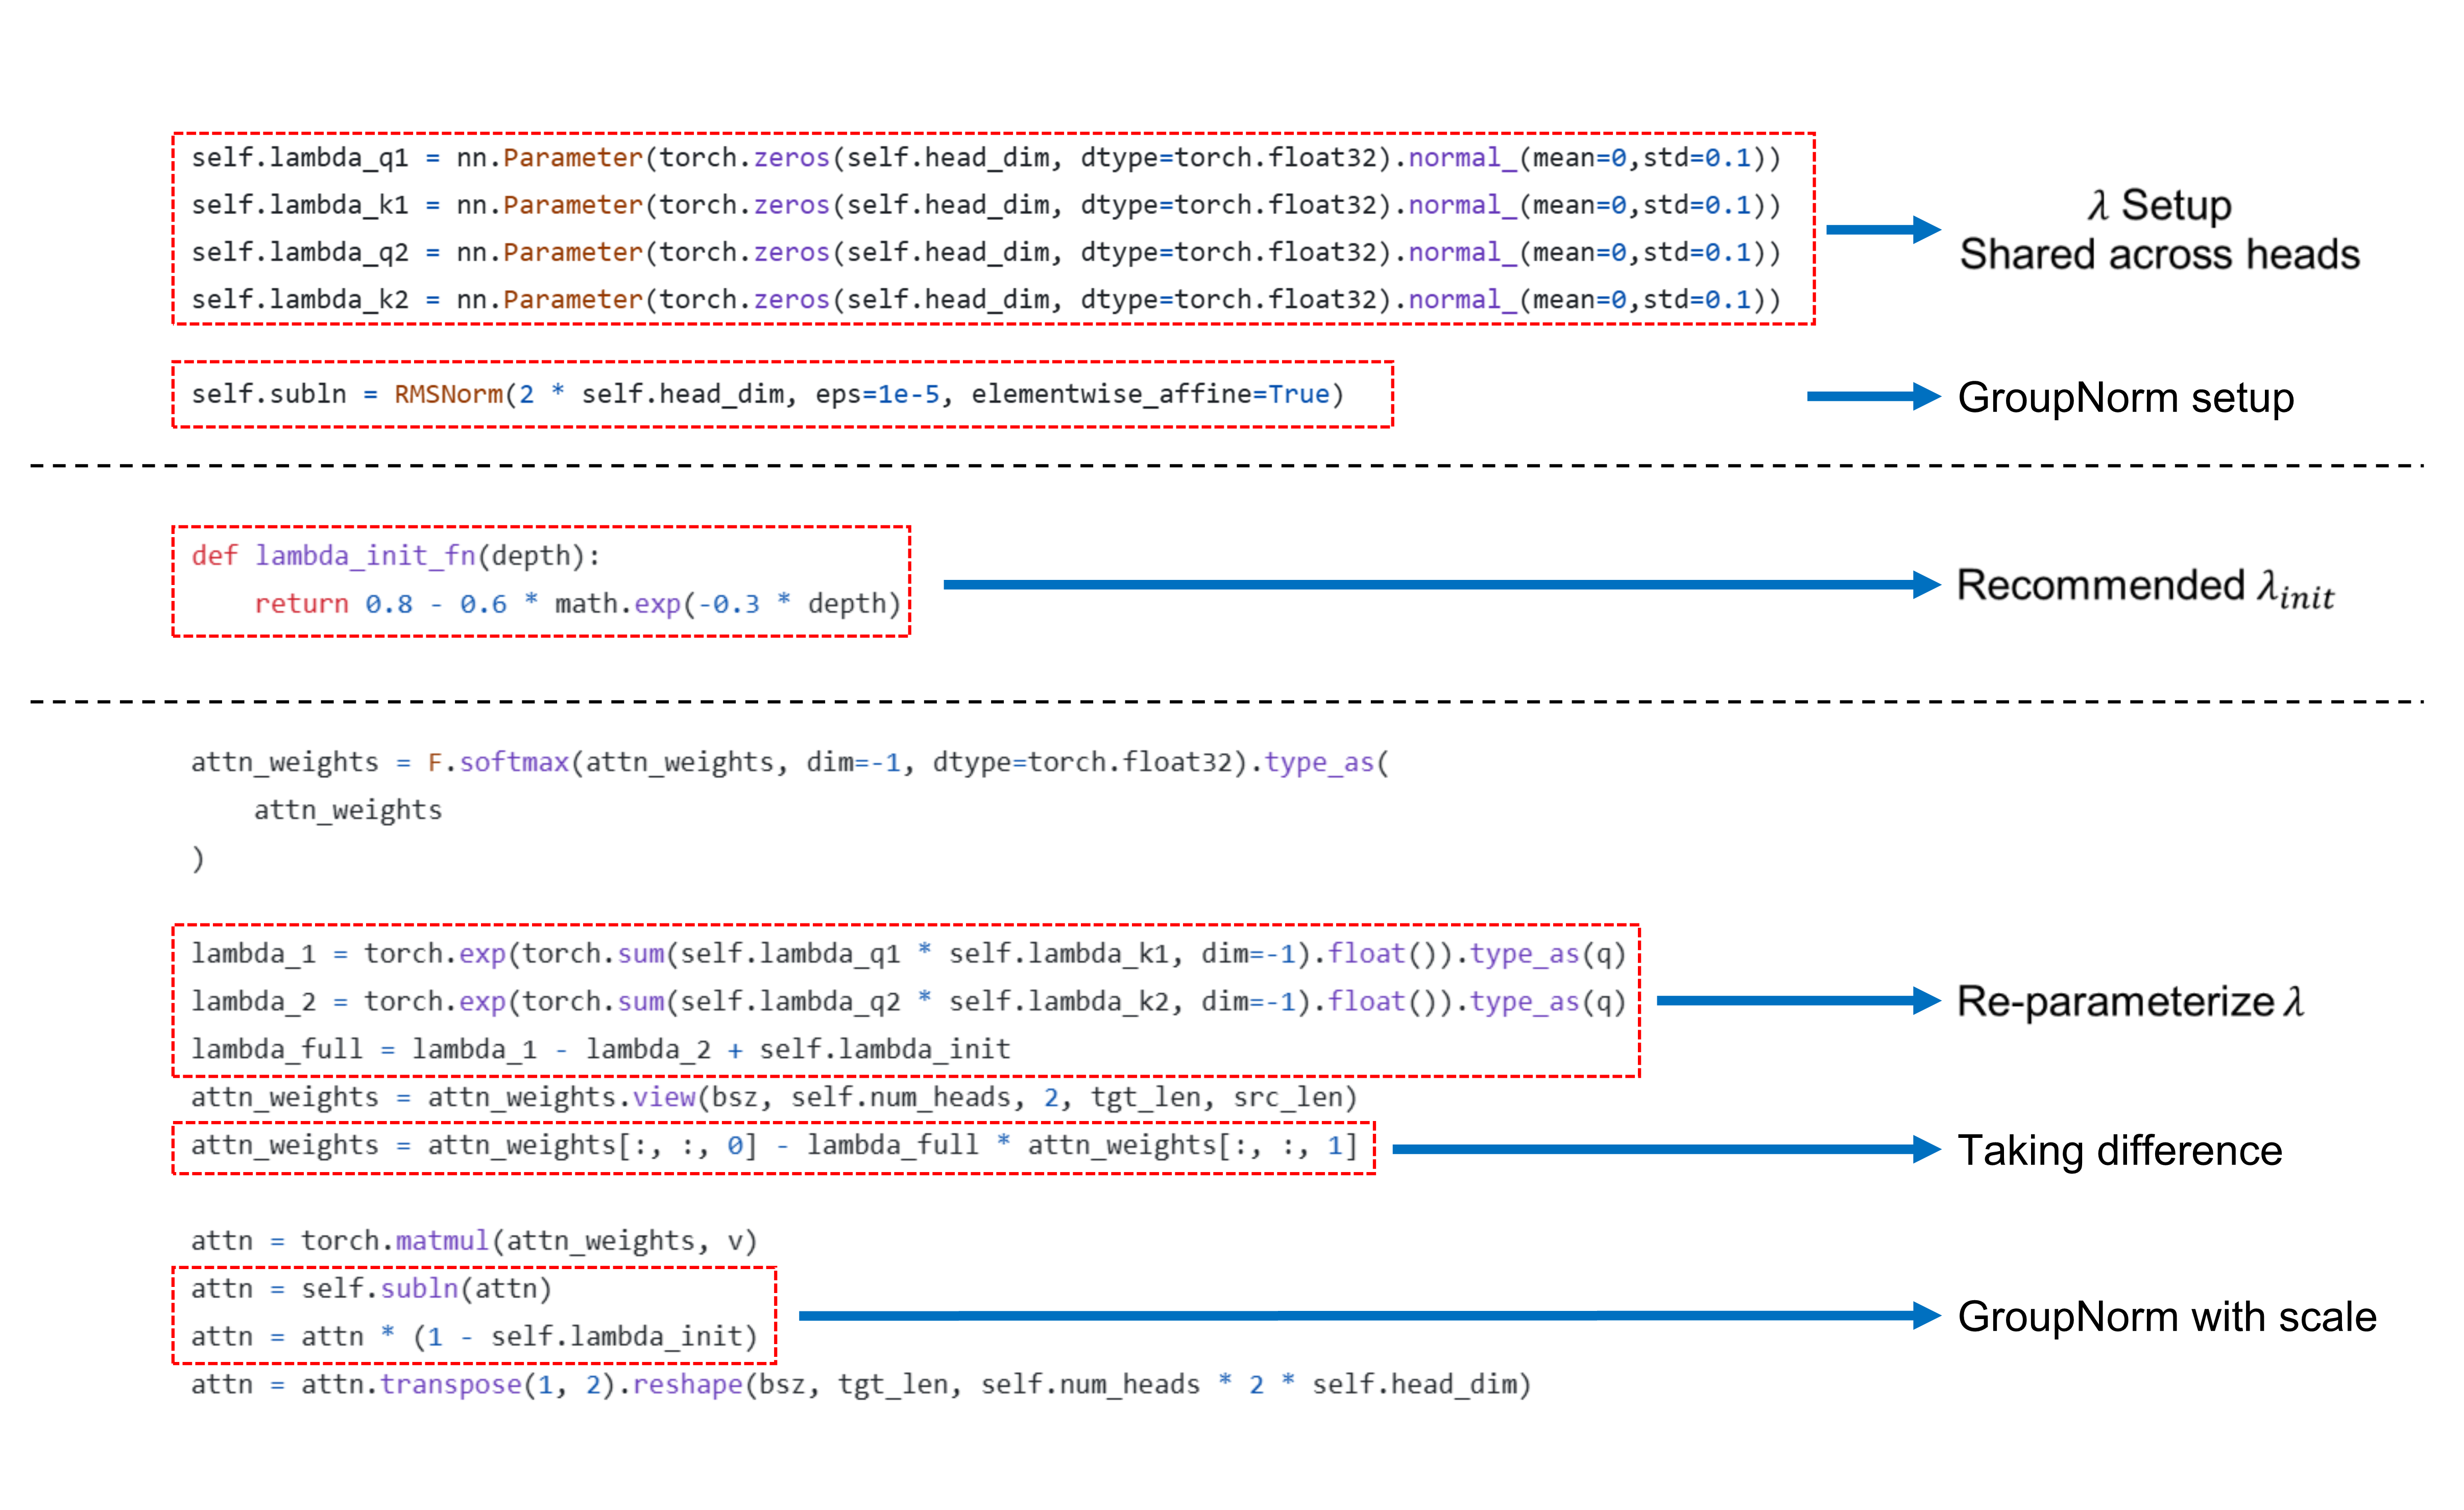Click the 'Shared across heads' annotation text

(x=2159, y=255)
